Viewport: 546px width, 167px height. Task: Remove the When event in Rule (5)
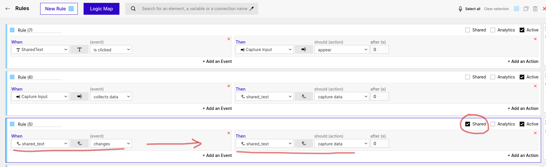pos(229,133)
